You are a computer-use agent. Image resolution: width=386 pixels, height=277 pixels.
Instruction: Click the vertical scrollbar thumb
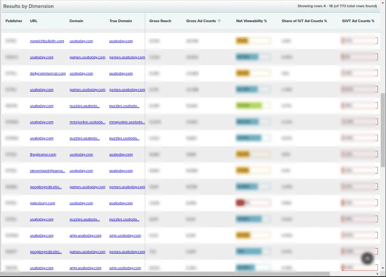point(383,130)
